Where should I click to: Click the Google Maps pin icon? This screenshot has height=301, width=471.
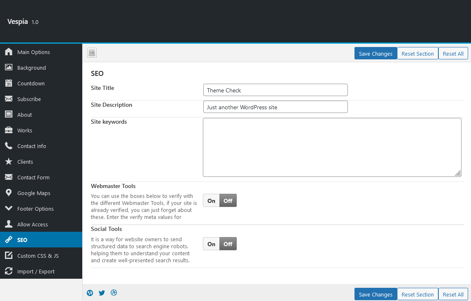pos(9,193)
